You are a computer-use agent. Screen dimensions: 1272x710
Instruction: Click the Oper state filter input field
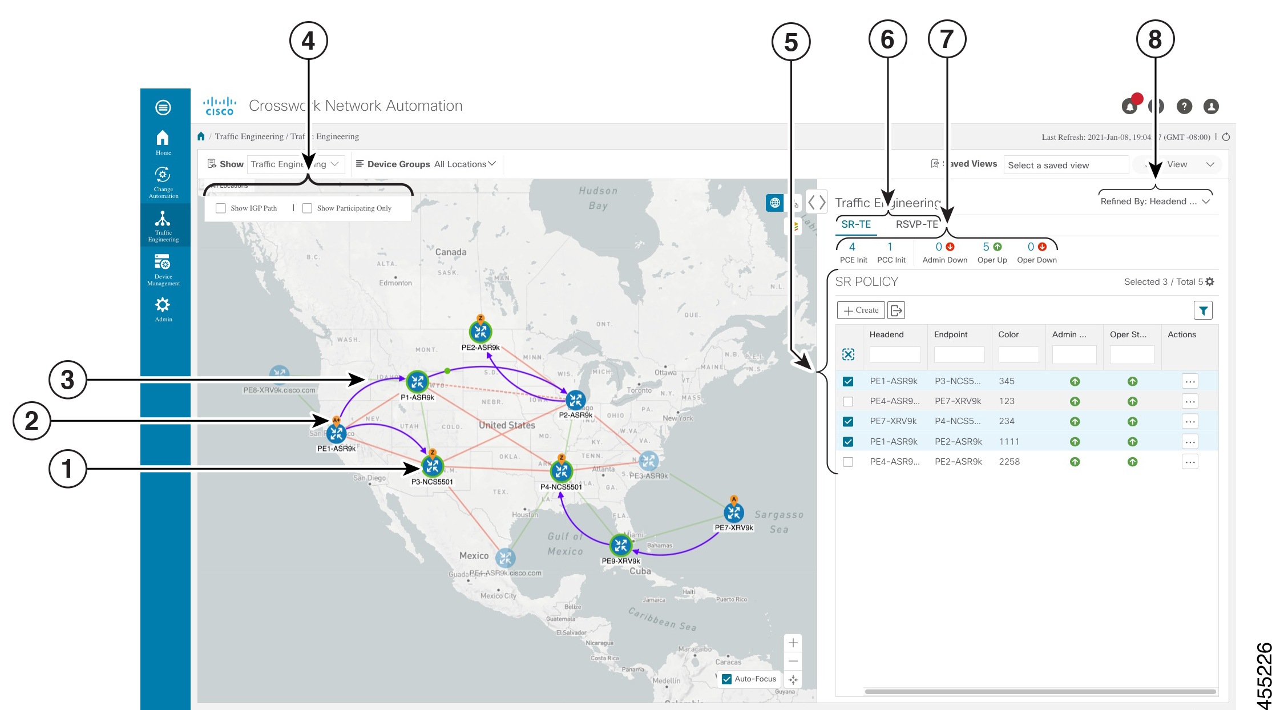point(1132,354)
